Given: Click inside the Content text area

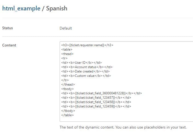Looking at the screenshot, I should coord(126,81).
